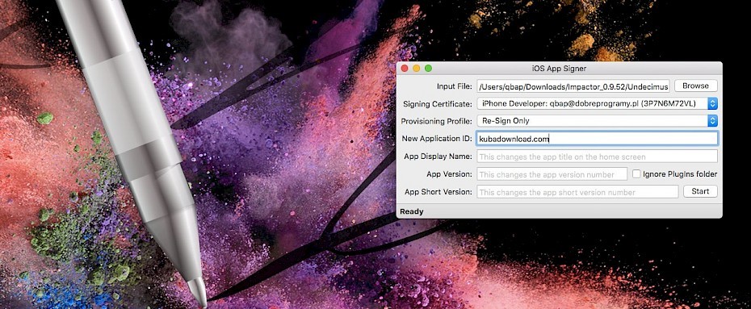Close the iOS App Signer window
The image size is (751, 309).
[405, 69]
